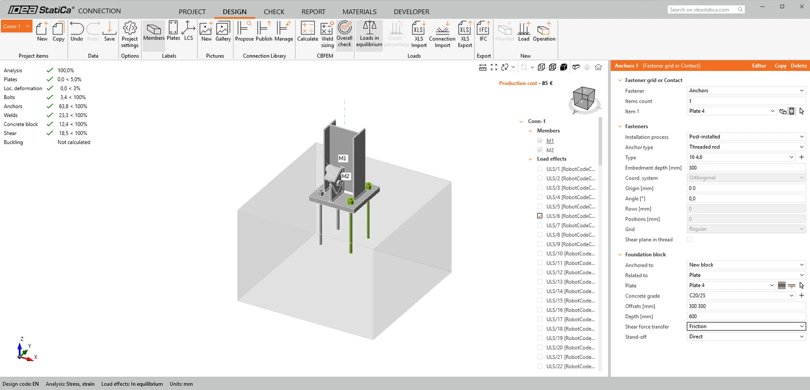
Task: Add a new Operation
Action: coord(544,31)
